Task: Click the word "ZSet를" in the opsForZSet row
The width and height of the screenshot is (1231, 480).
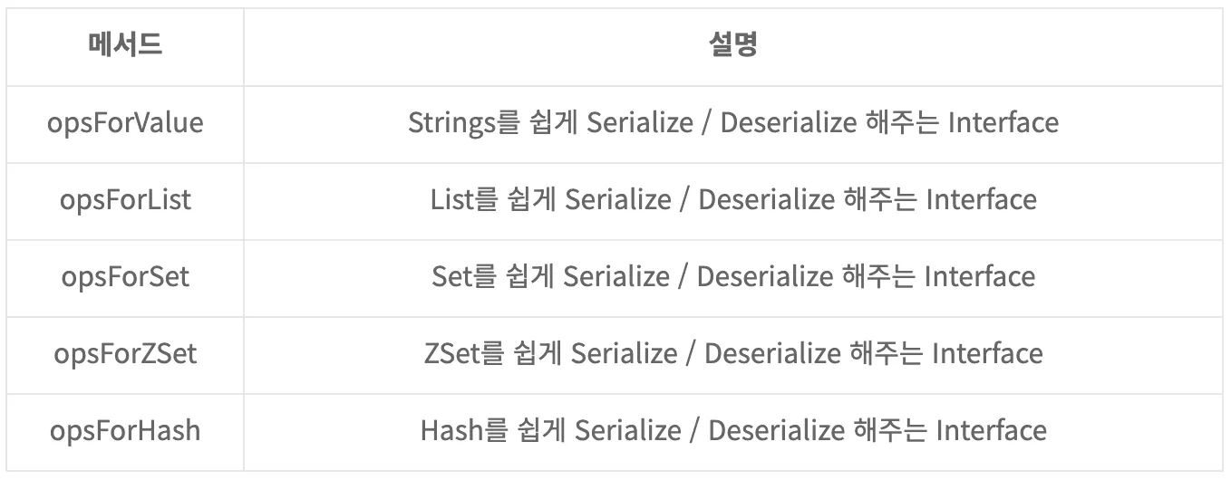Action: click(462, 353)
